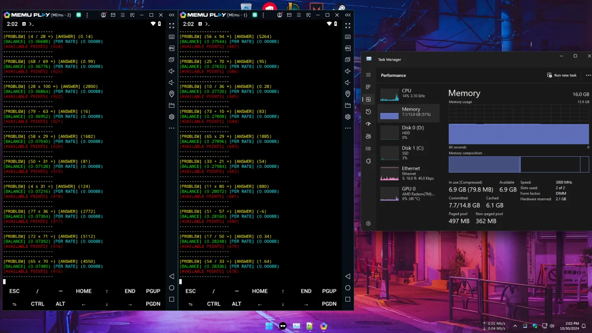Open shared folder icon in MEmu-2 sidebar
592x333 pixels.
click(x=172, y=105)
